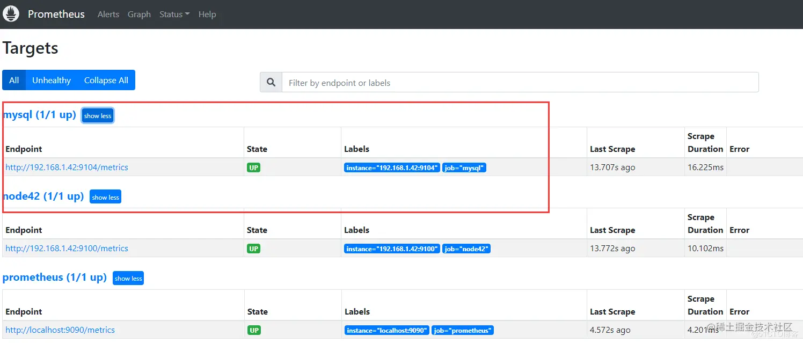
Task: Open http://192.168.1.42:9104/metrics endpoint link
Action: pos(67,167)
